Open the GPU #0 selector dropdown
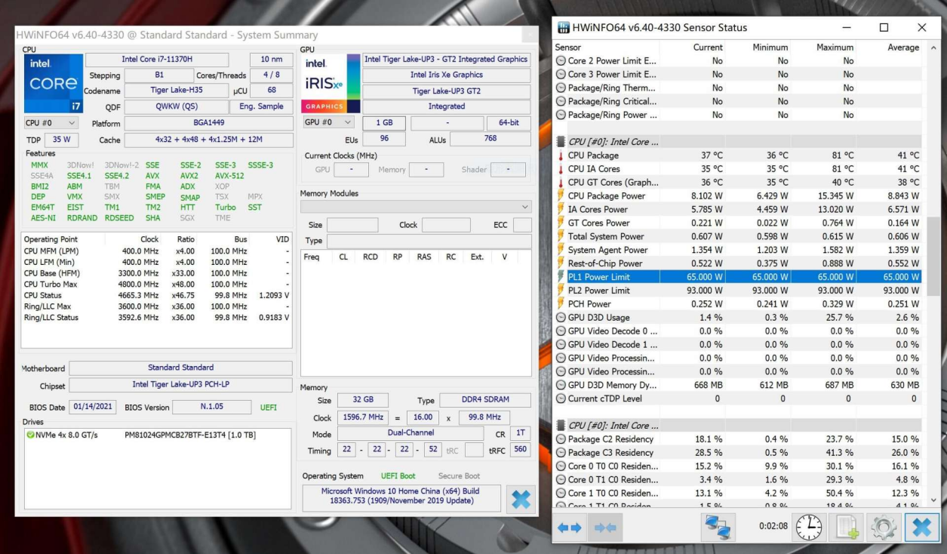The height and width of the screenshot is (554, 947). (327, 122)
